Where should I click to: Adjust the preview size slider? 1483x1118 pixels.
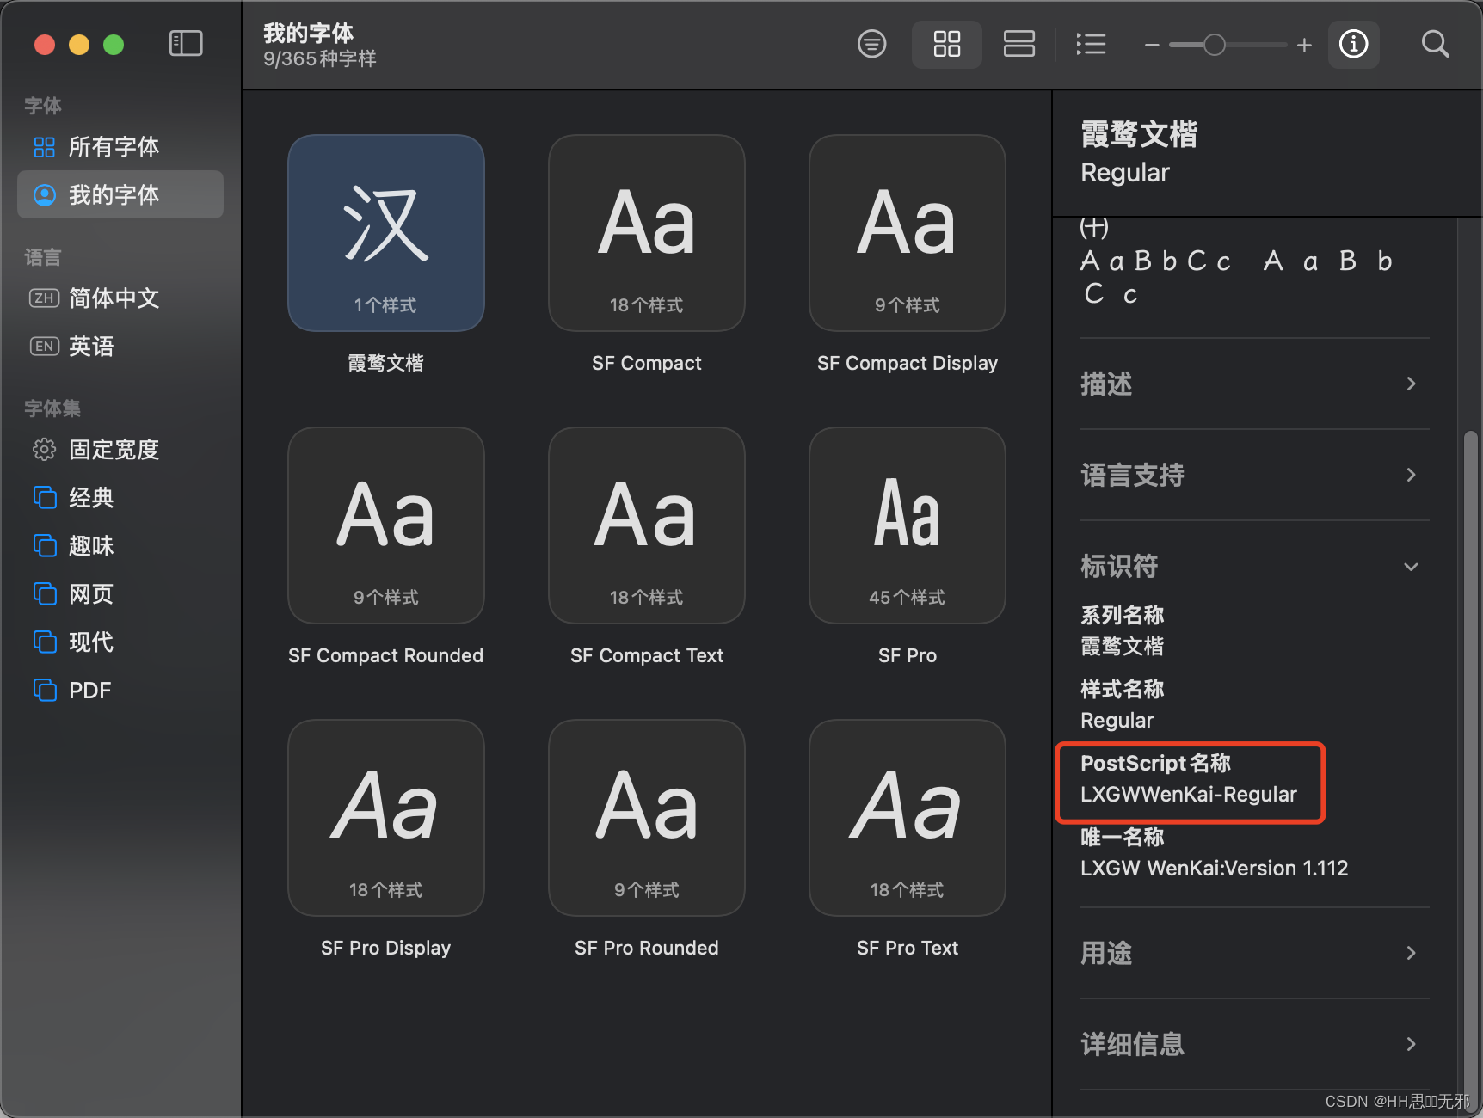pyautogui.click(x=1228, y=45)
